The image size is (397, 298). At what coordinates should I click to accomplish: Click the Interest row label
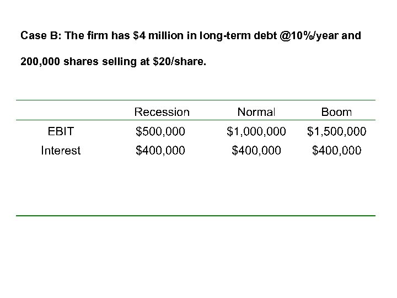pyautogui.click(x=61, y=150)
